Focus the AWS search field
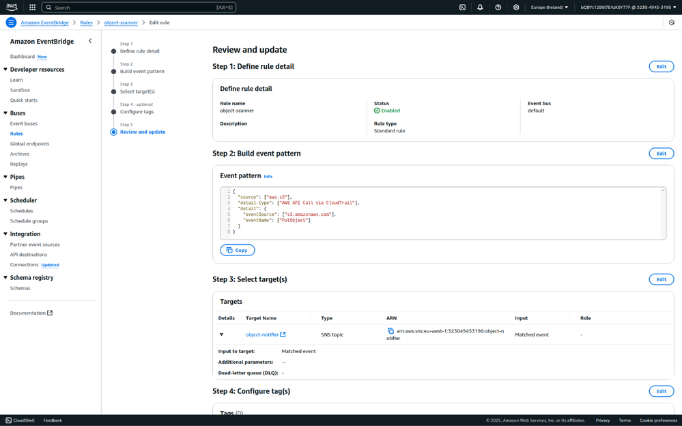The height and width of the screenshot is (426, 682). 139,8
